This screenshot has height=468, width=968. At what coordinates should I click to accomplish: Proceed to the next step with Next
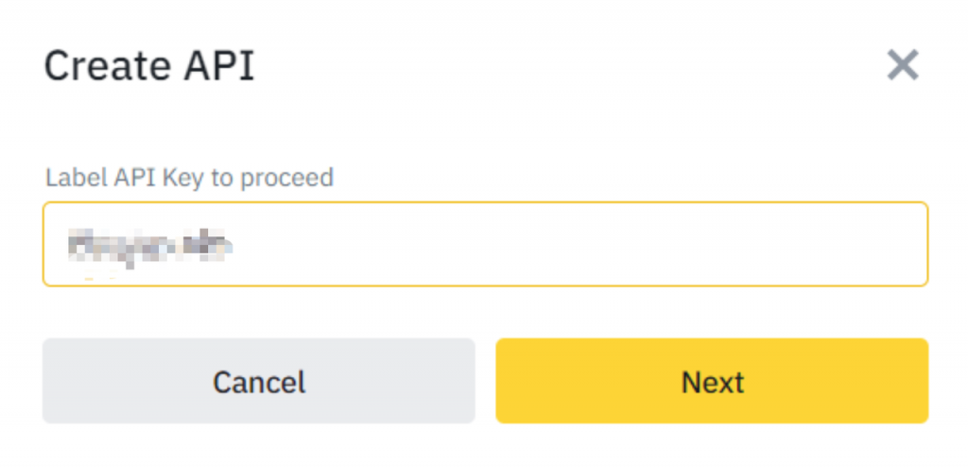(x=712, y=381)
